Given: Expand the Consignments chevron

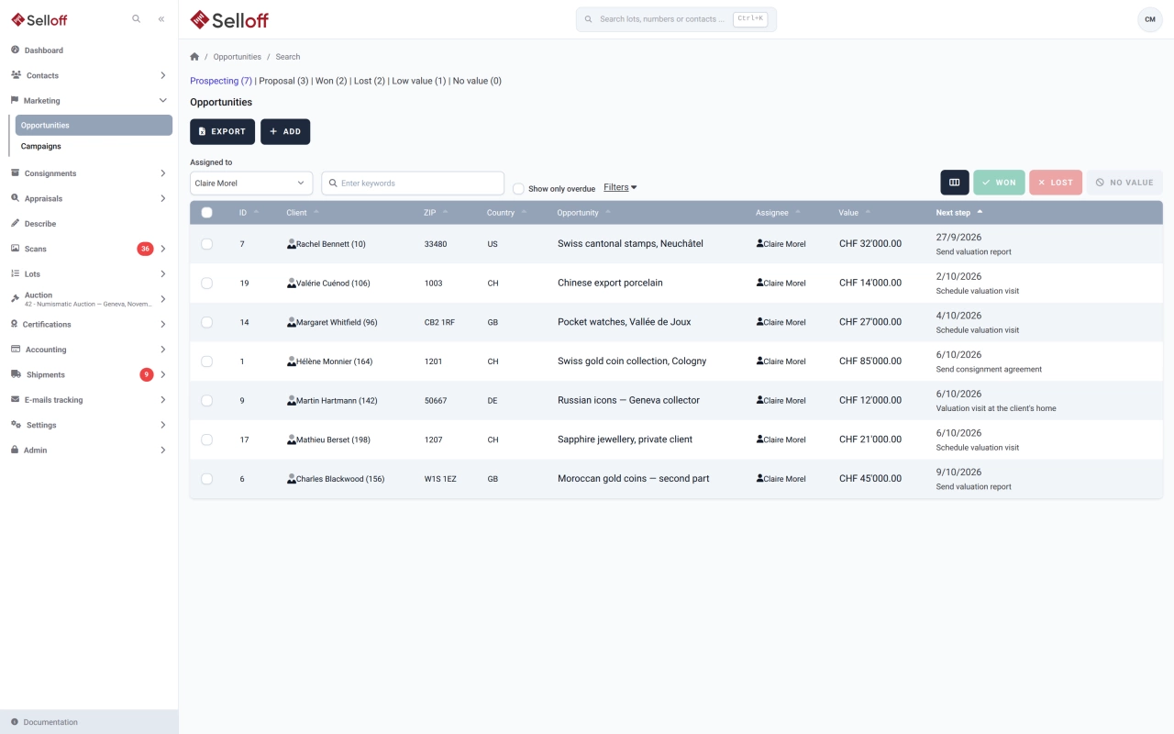Looking at the screenshot, I should pos(163,173).
